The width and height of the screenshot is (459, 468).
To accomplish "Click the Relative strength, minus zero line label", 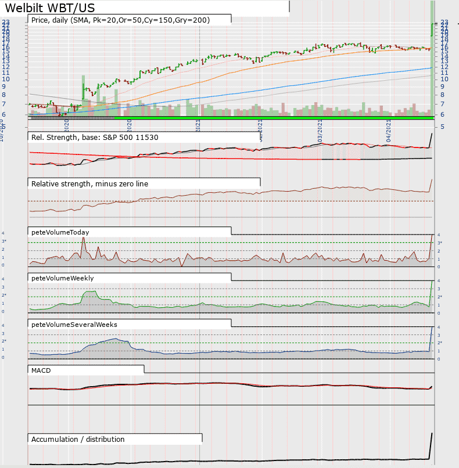I will [89, 184].
